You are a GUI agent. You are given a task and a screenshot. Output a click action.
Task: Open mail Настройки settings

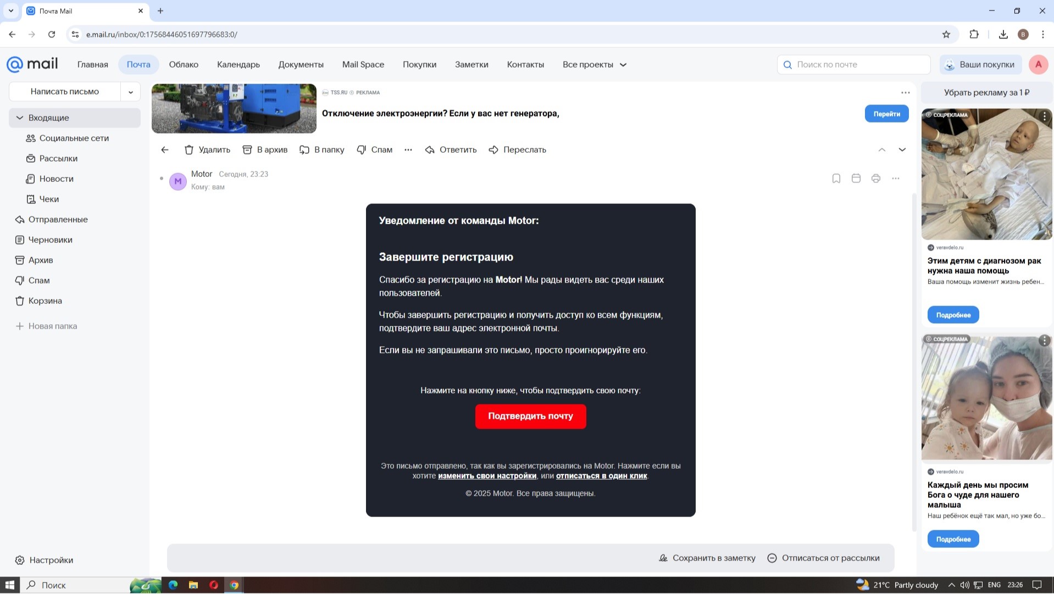coord(44,560)
